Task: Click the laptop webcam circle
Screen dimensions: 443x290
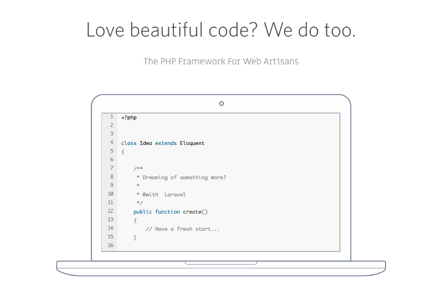Action: (x=221, y=103)
